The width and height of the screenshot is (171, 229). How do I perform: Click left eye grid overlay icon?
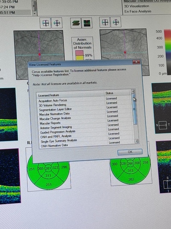pyautogui.click(x=46, y=23)
